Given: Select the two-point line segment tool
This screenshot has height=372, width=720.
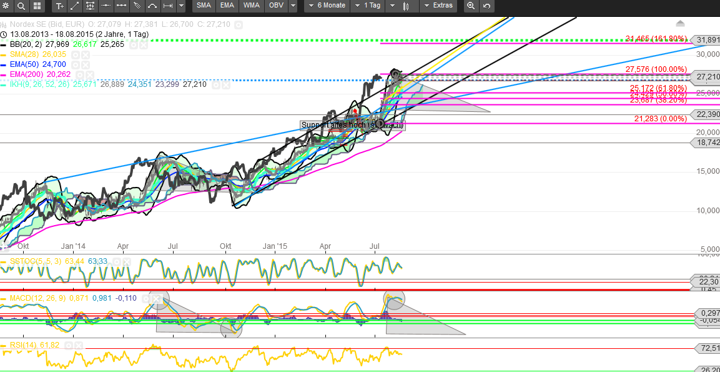Looking at the screenshot, I should tap(122, 6).
